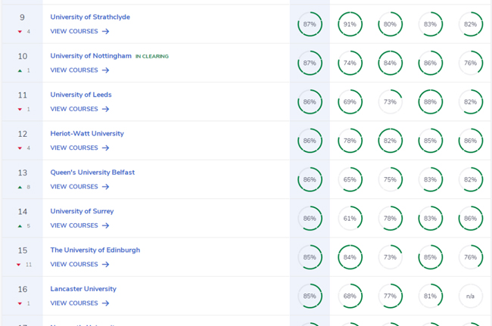Click Lancaster University's n/a score circle
The image size is (492, 326).
(x=470, y=296)
